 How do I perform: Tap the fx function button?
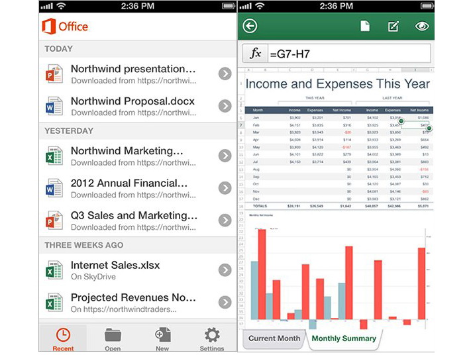[x=255, y=54]
